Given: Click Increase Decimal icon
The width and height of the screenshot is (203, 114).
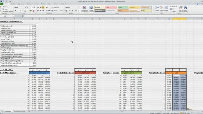Looking at the screenshot, I should 76,10.
